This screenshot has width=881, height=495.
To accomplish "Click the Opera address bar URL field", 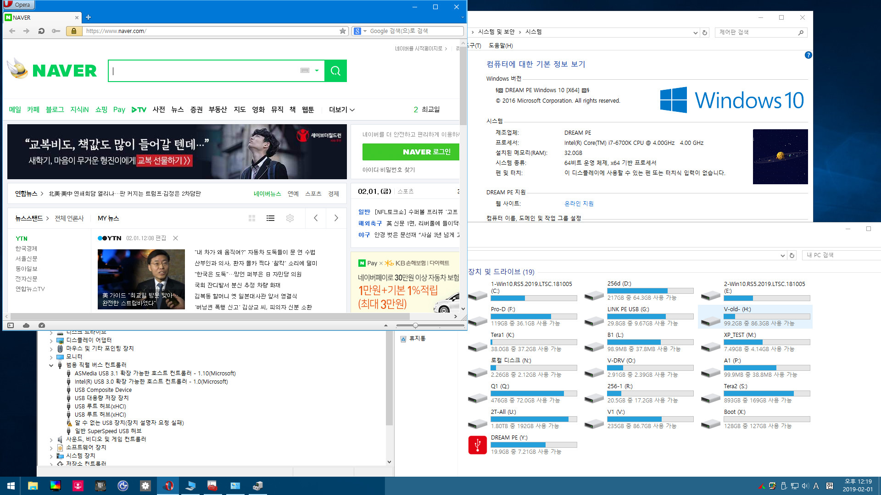I will point(211,31).
